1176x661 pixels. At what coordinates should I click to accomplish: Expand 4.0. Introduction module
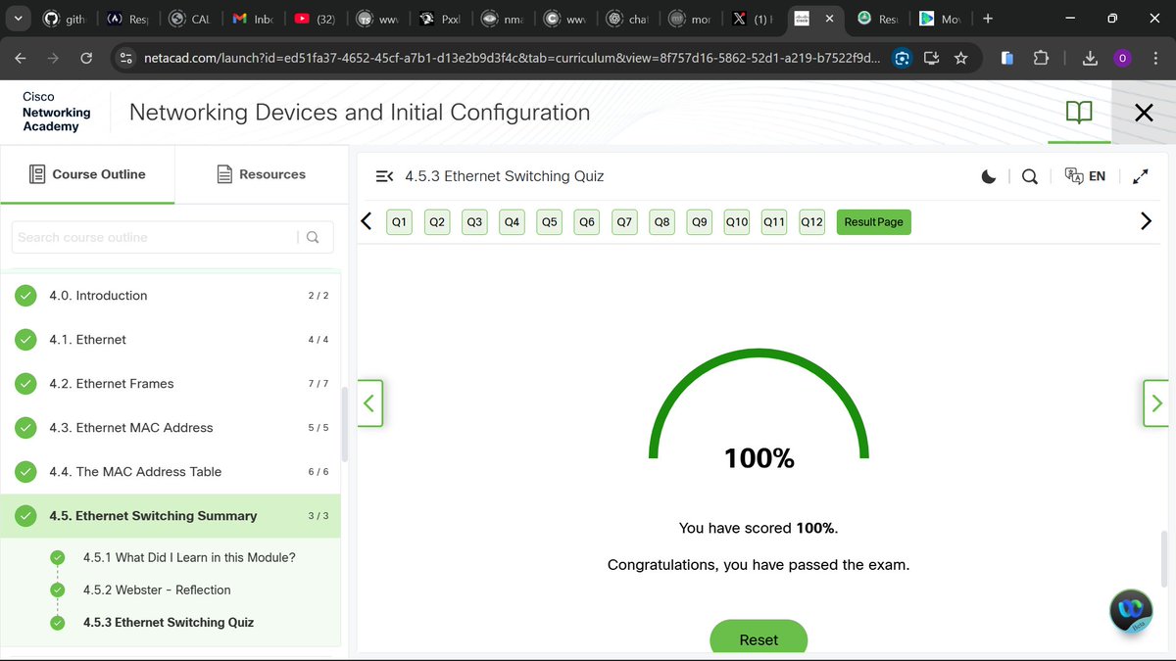point(171,296)
